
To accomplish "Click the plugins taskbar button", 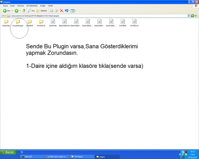I will tap(107, 157).
